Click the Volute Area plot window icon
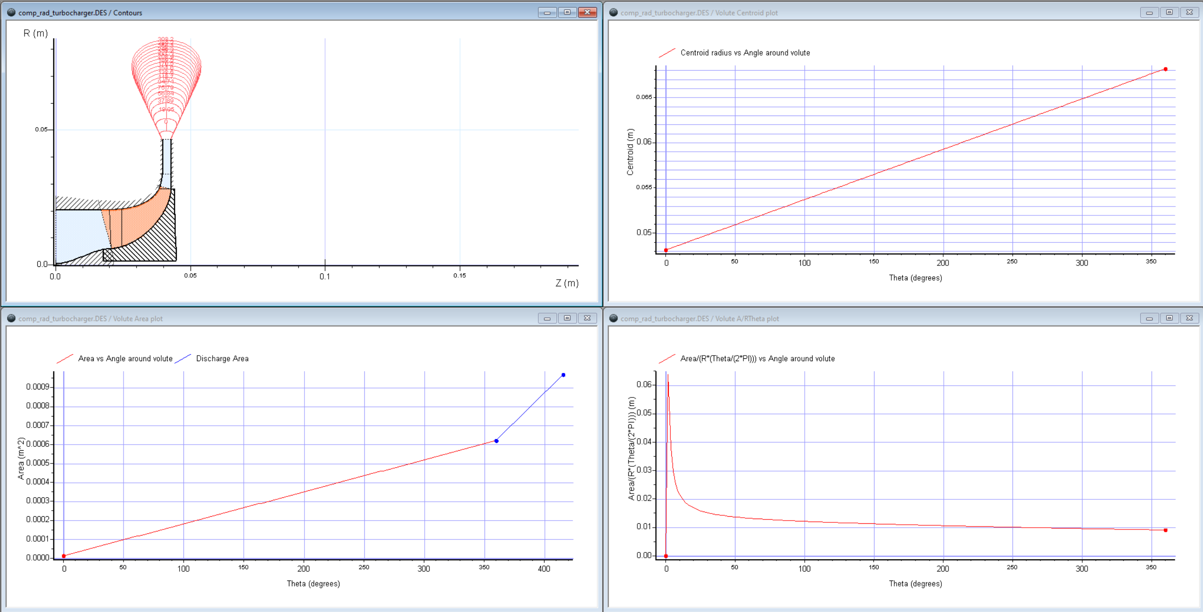The width and height of the screenshot is (1203, 612). (11, 318)
